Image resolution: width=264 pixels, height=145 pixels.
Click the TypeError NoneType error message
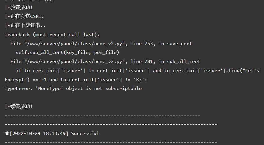(73, 88)
